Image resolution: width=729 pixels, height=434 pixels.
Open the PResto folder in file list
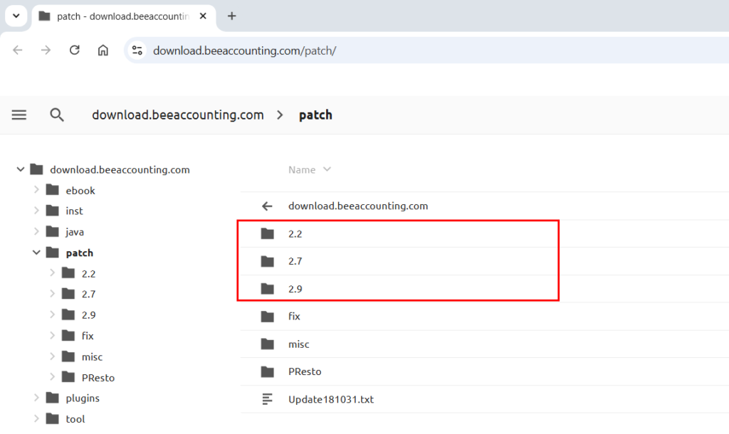coord(305,371)
